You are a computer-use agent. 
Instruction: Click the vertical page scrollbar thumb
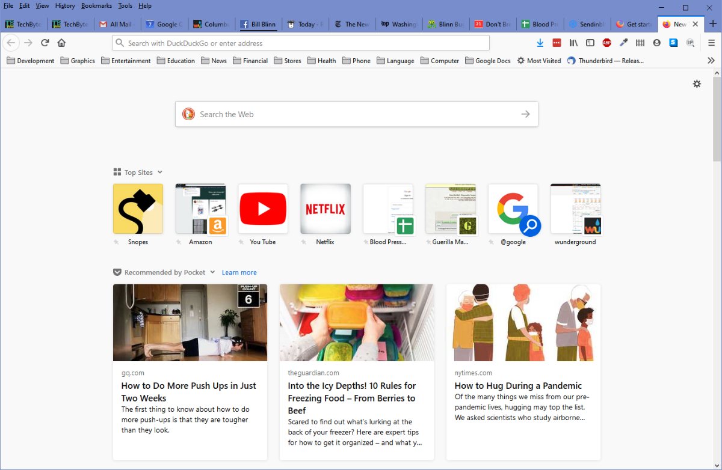717,118
